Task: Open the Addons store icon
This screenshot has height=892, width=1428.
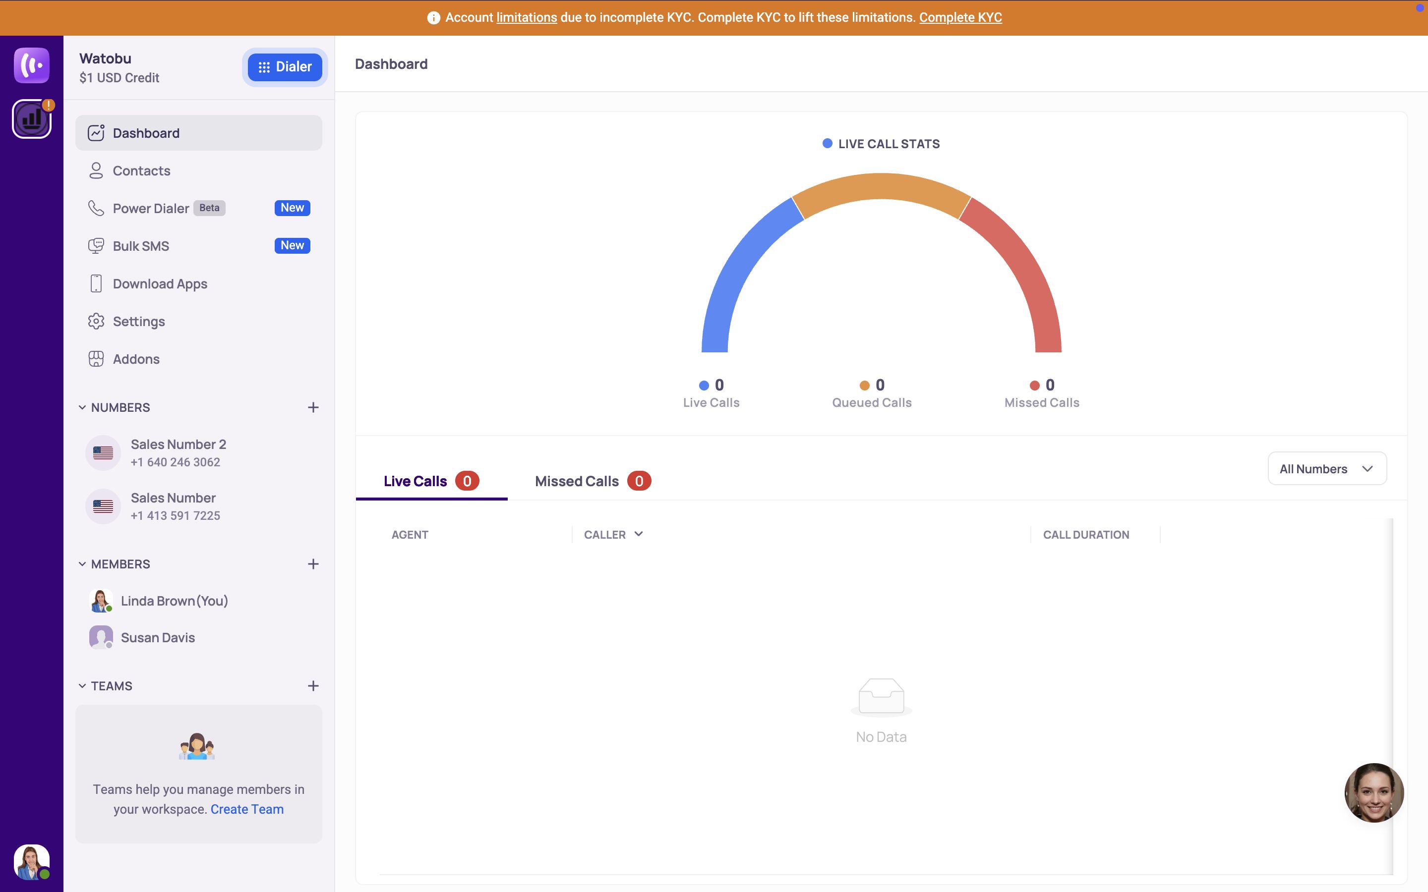Action: [96, 359]
